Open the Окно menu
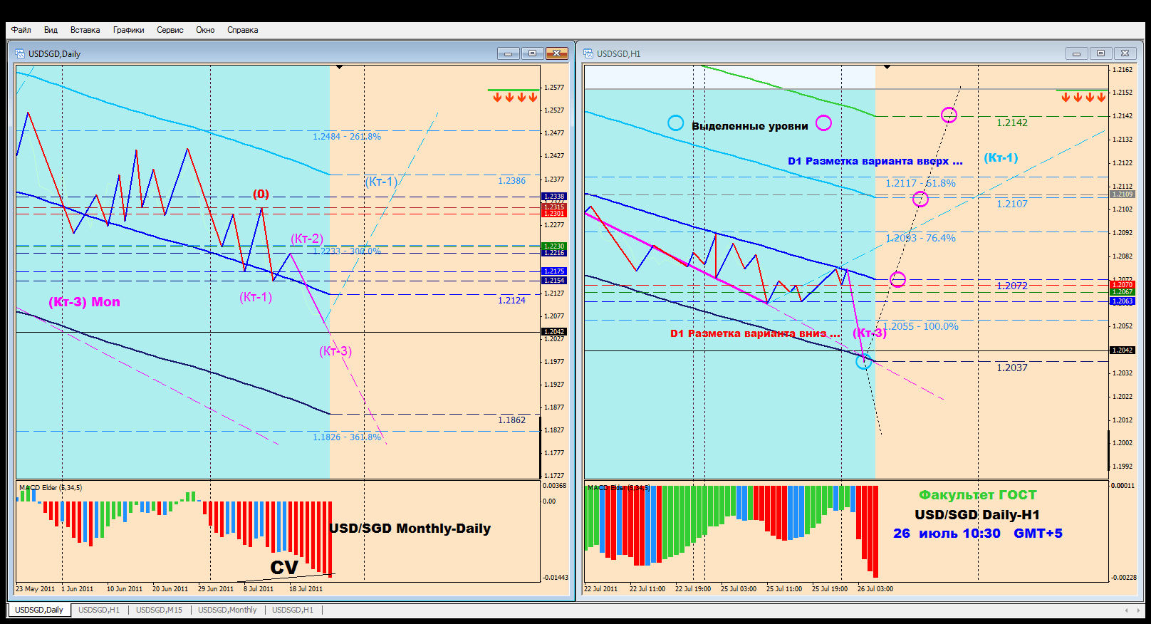The image size is (1151, 624). (x=205, y=30)
